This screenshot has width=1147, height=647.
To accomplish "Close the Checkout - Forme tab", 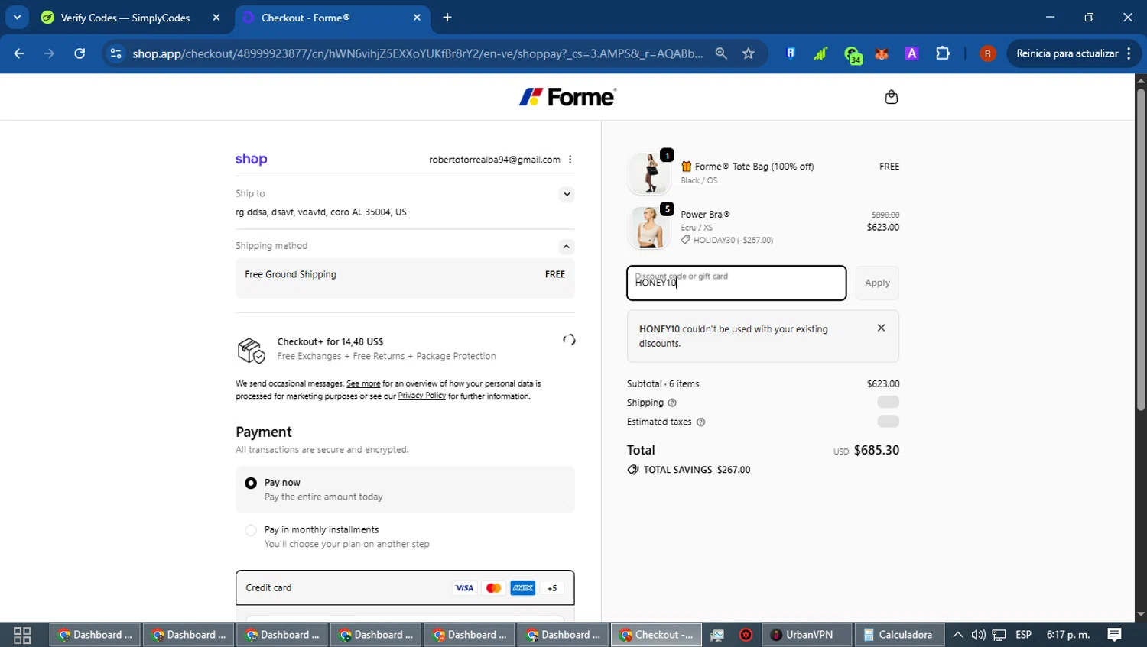I will tap(417, 18).
